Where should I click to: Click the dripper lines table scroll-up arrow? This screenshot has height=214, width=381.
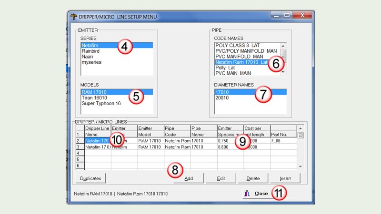tap(301, 128)
